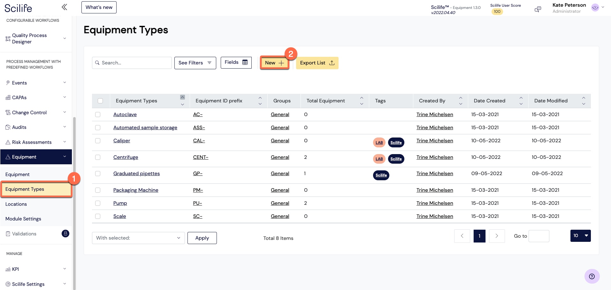
Task: Sort by Equipment Types column arrows
Action: [x=182, y=100]
